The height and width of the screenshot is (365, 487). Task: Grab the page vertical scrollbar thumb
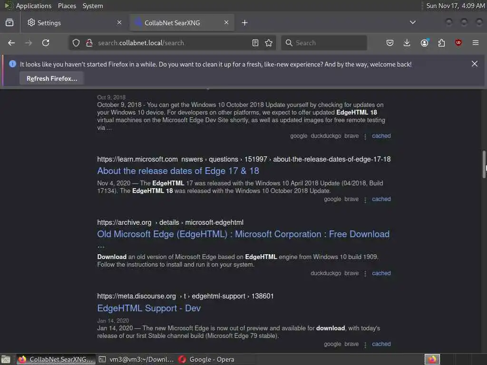pyautogui.click(x=484, y=164)
